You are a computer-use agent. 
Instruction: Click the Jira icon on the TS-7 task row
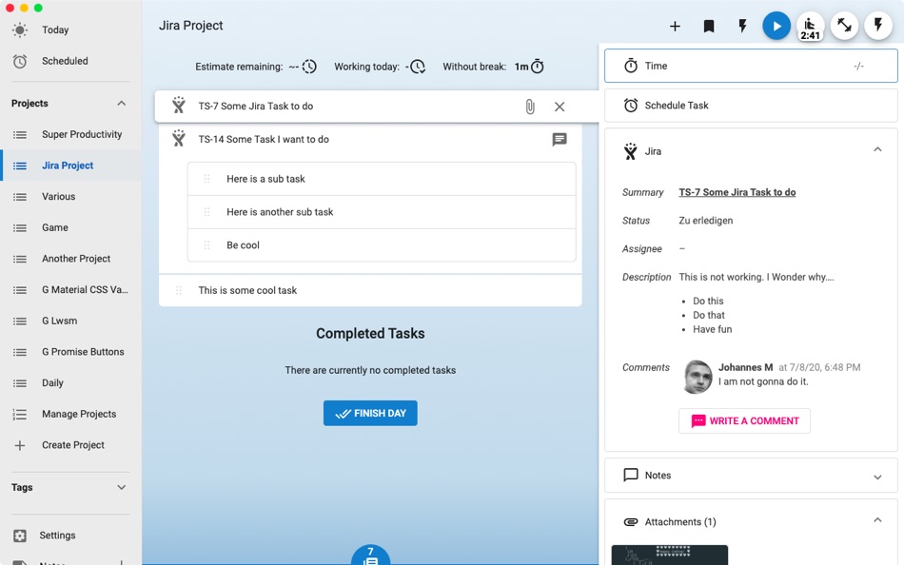pyautogui.click(x=179, y=105)
